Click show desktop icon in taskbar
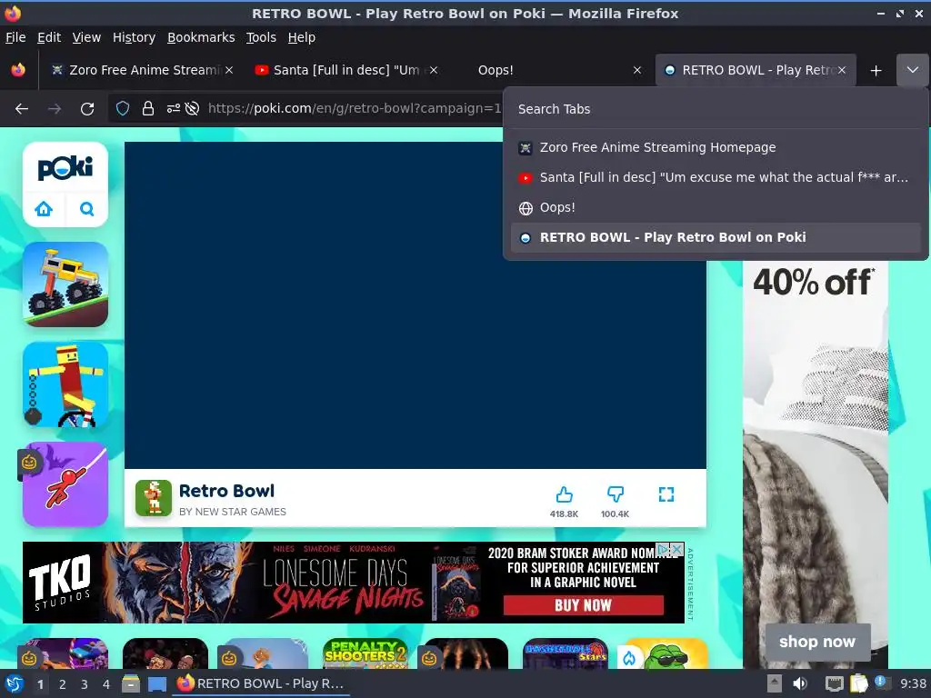The height and width of the screenshot is (698, 931). point(156,683)
